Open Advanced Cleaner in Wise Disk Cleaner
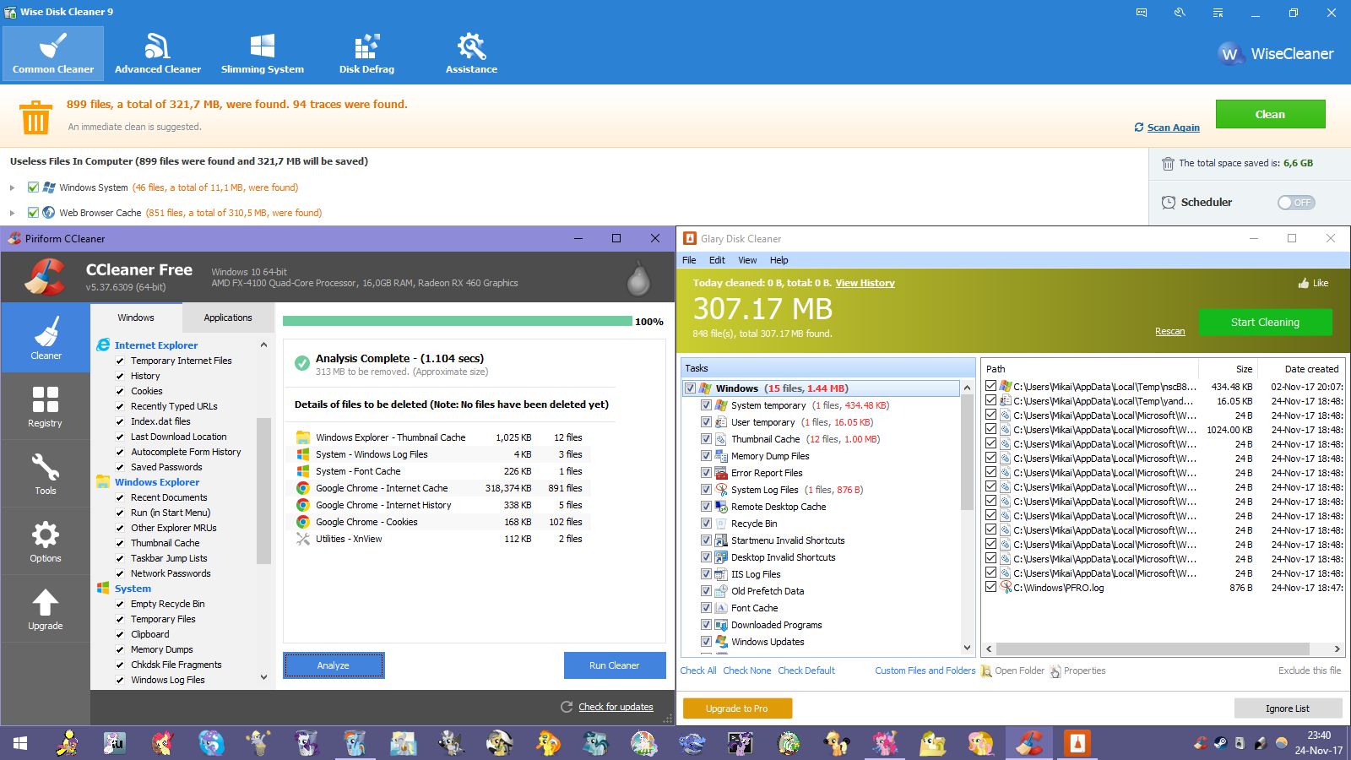 click(157, 53)
